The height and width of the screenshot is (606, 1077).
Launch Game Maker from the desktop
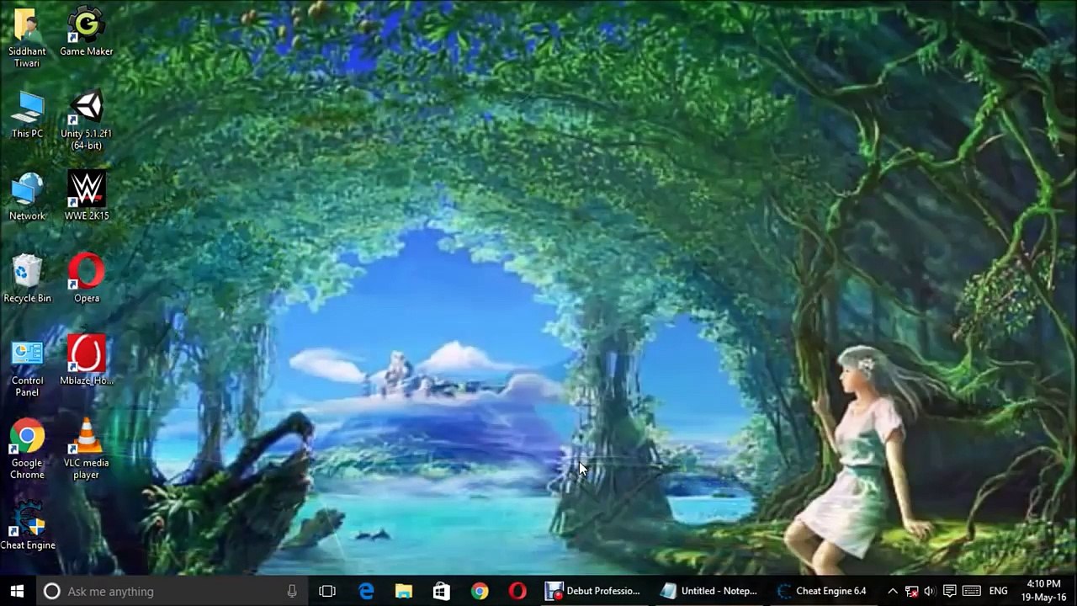pyautogui.click(x=86, y=32)
